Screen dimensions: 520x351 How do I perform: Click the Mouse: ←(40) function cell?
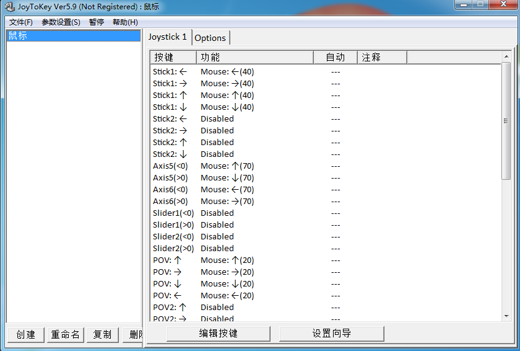(x=227, y=72)
